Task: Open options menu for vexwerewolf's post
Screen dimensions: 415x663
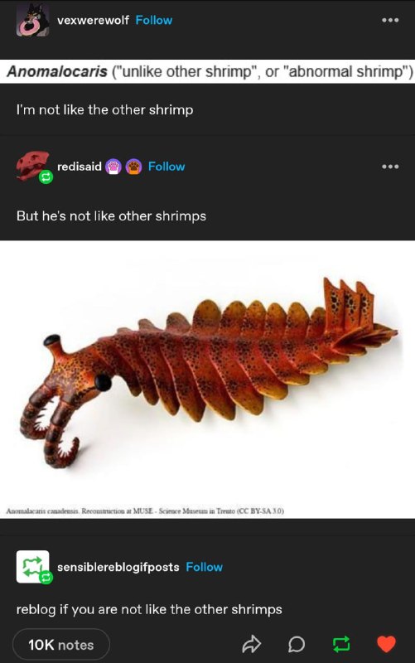Action: pos(389,20)
